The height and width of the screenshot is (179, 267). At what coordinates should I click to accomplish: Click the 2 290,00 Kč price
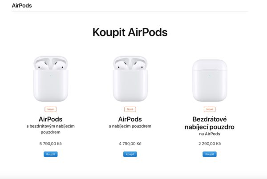(209, 144)
